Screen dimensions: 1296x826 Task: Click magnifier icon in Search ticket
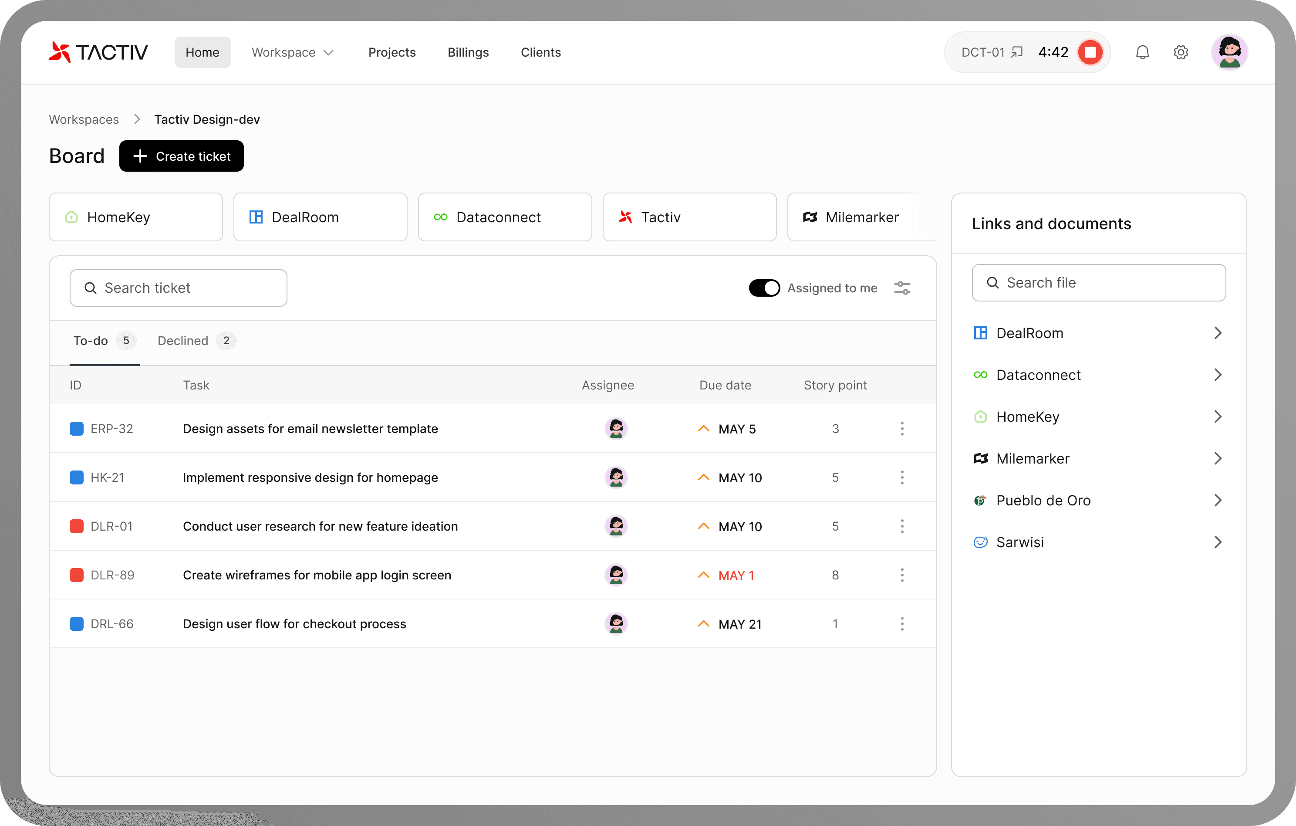[91, 288]
